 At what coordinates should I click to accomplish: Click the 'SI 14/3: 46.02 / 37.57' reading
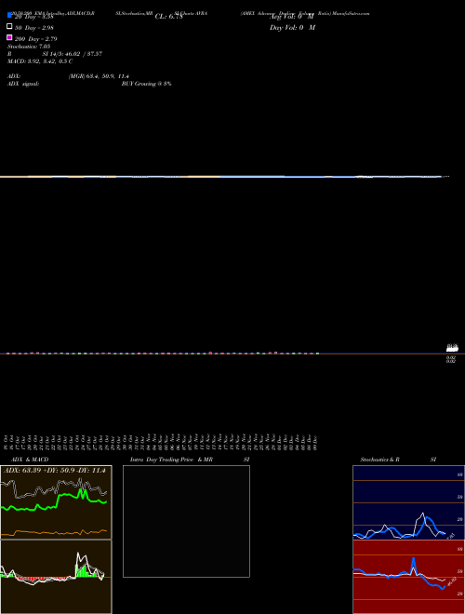72,54
